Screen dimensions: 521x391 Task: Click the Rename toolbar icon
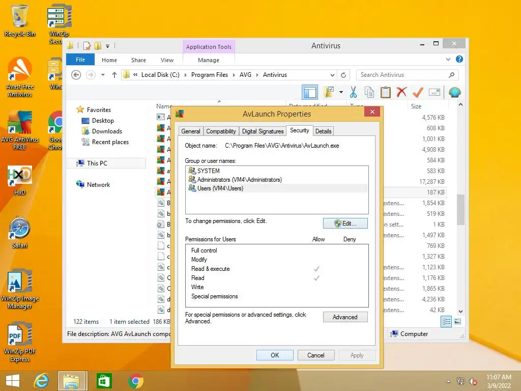435,92
